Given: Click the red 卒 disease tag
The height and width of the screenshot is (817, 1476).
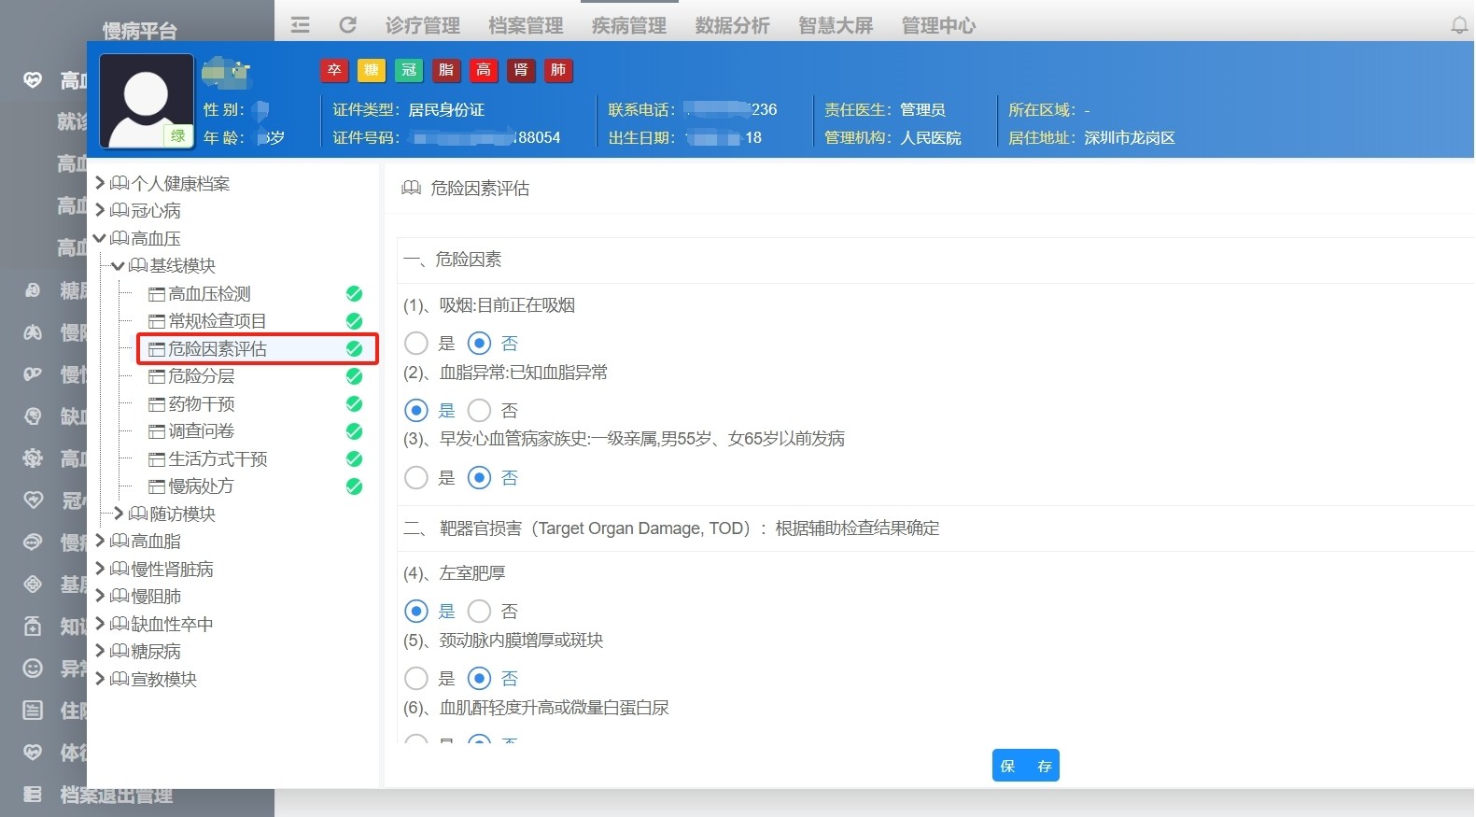Looking at the screenshot, I should coord(334,70).
